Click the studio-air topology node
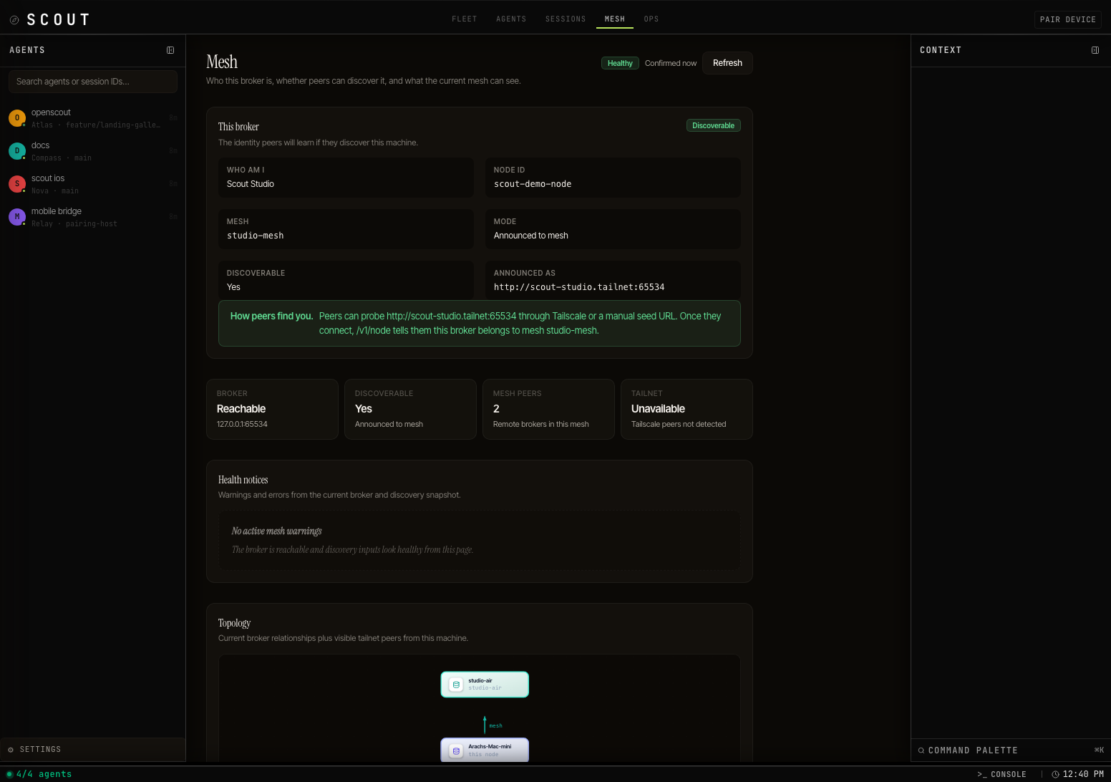The image size is (1111, 782). pyautogui.click(x=485, y=685)
